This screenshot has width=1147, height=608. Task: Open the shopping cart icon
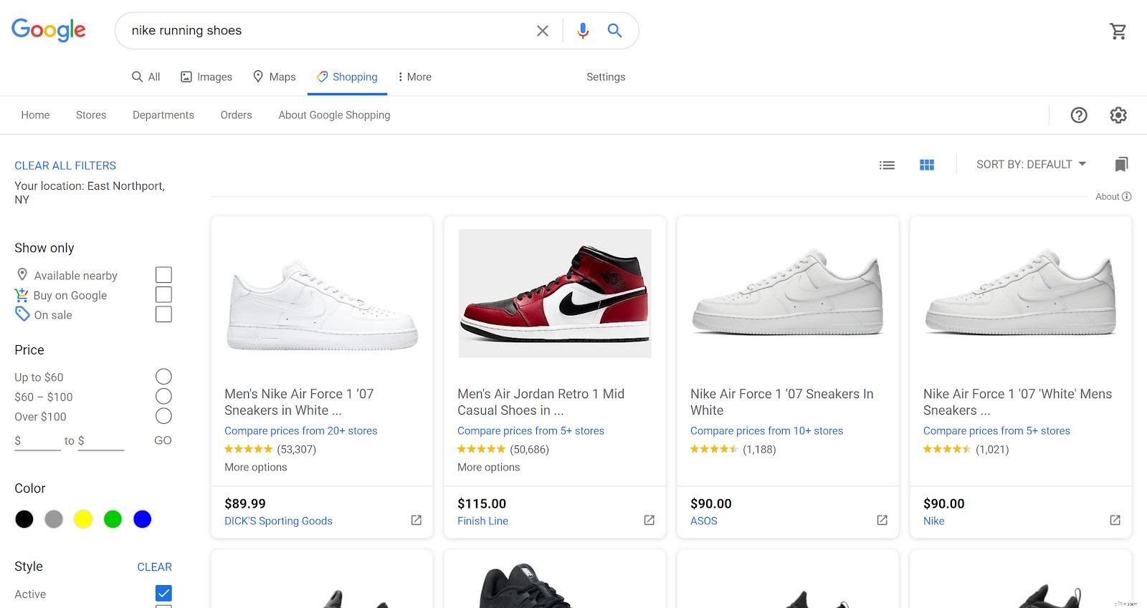1118,31
